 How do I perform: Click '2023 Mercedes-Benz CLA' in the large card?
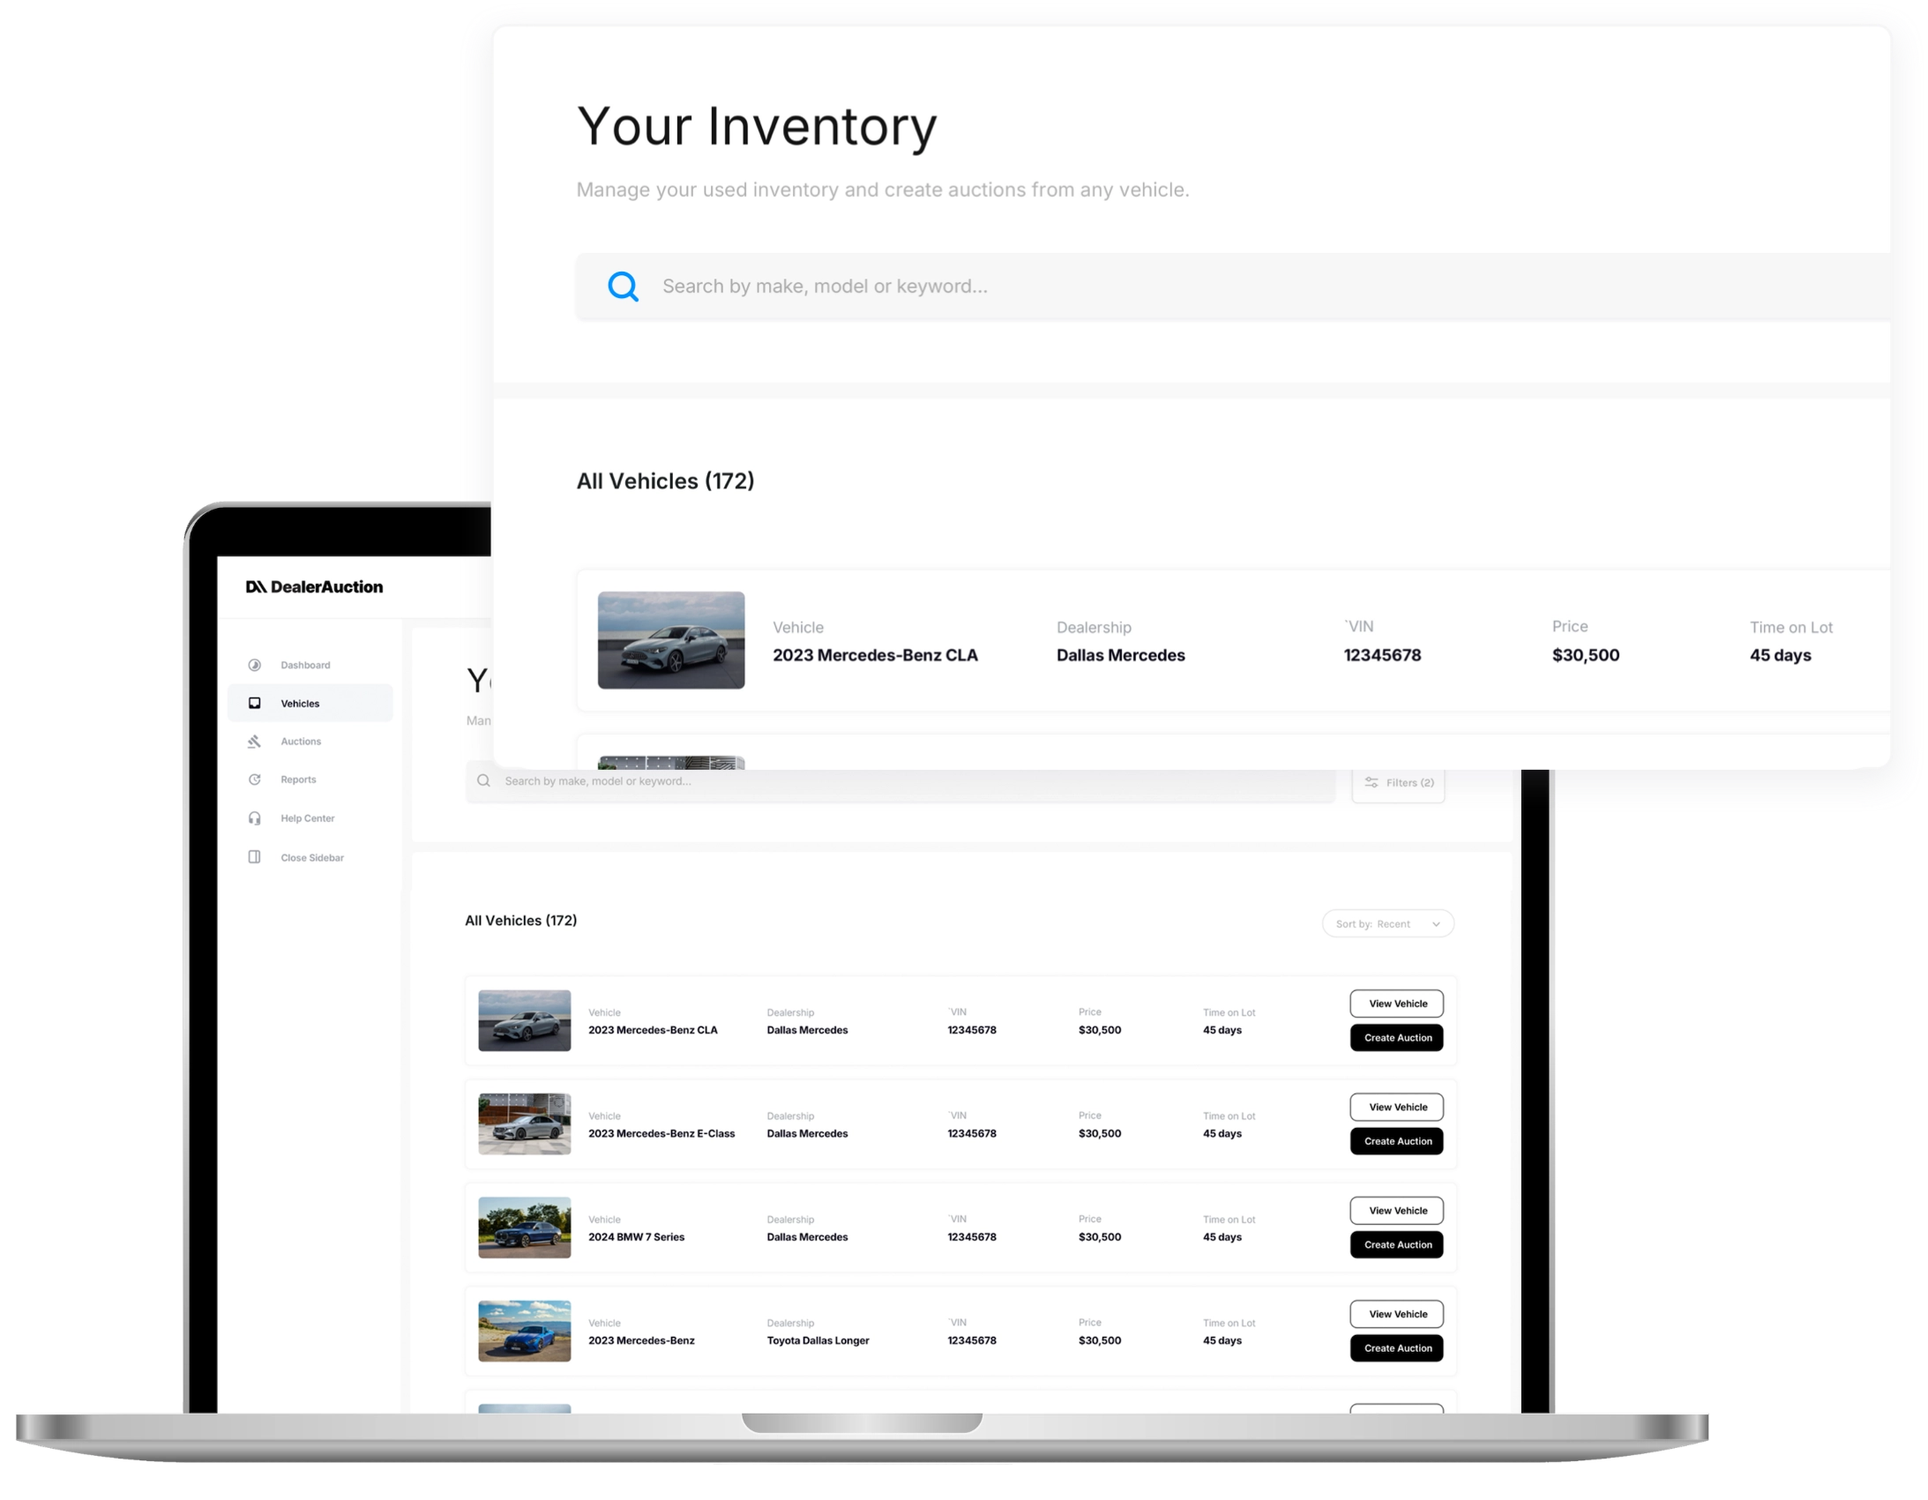tap(875, 655)
